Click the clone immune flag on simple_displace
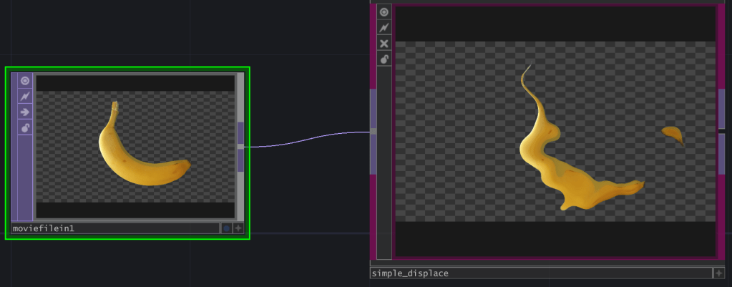The width and height of the screenshot is (732, 287). tap(384, 28)
